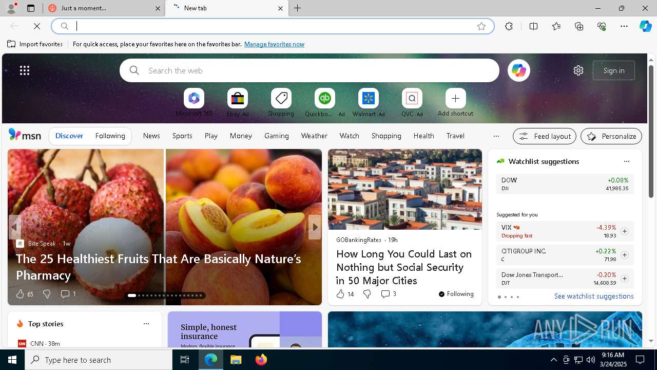
Task: Open File Explorer from taskbar
Action: [x=236, y=360]
